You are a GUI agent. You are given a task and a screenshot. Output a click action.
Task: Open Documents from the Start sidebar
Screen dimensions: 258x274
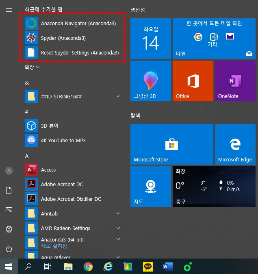(x=9, y=190)
